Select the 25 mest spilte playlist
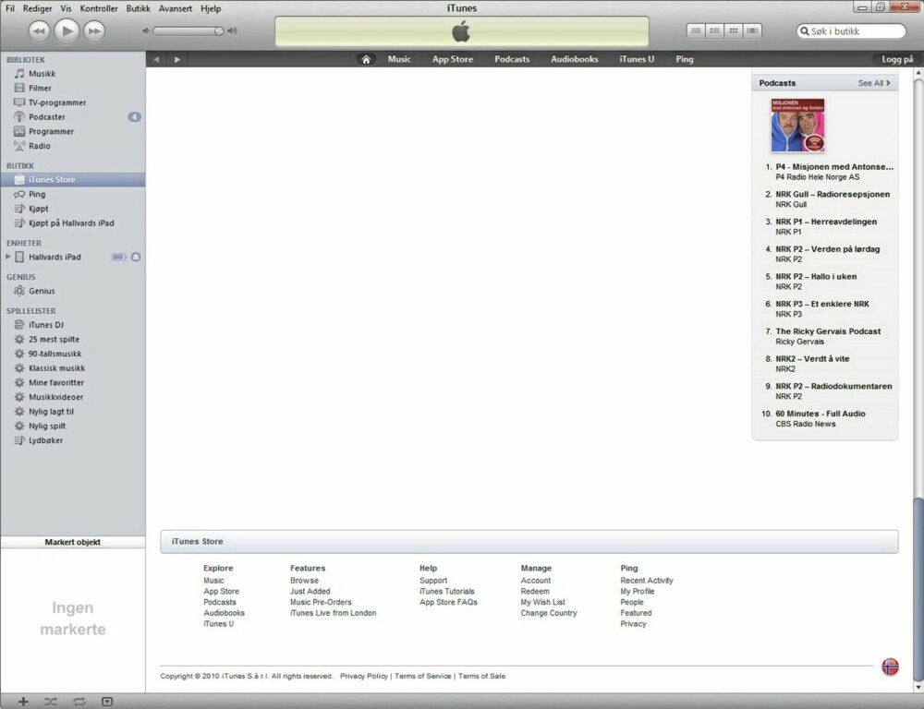 pyautogui.click(x=72, y=339)
